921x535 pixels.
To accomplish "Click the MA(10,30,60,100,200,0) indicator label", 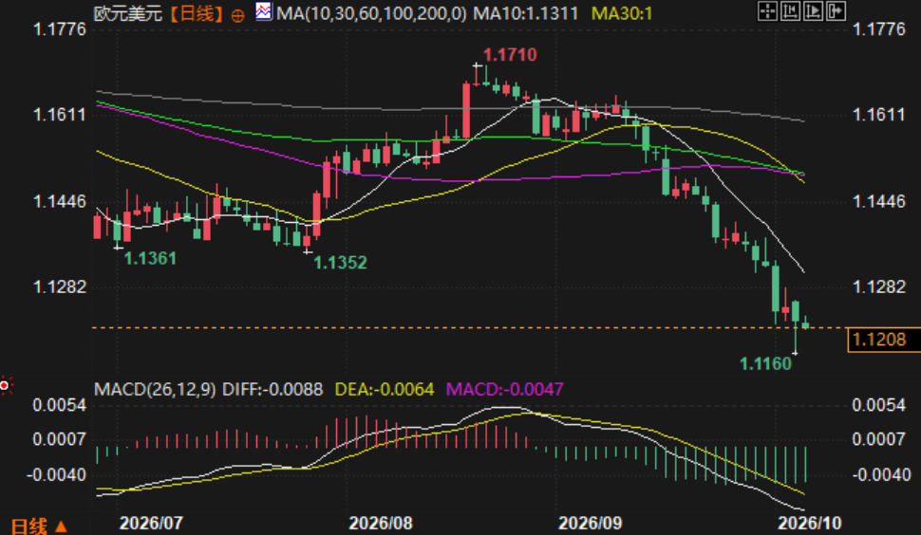I will tap(371, 13).
